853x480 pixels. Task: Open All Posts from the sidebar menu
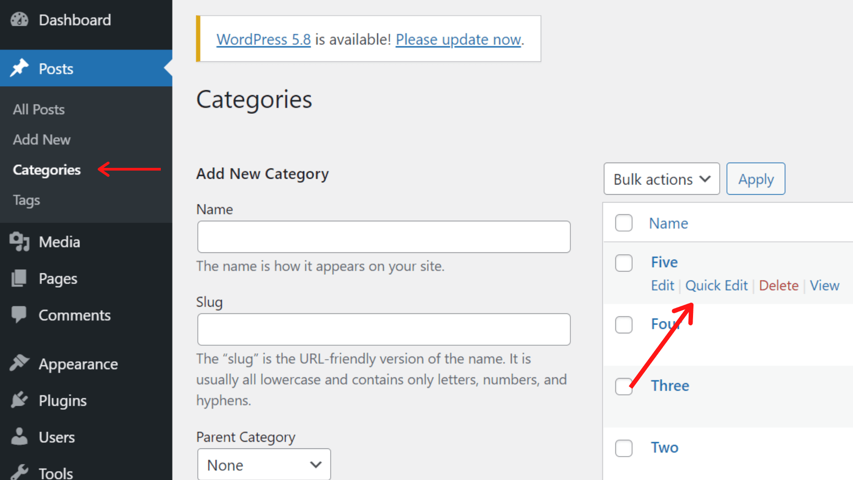tap(39, 109)
